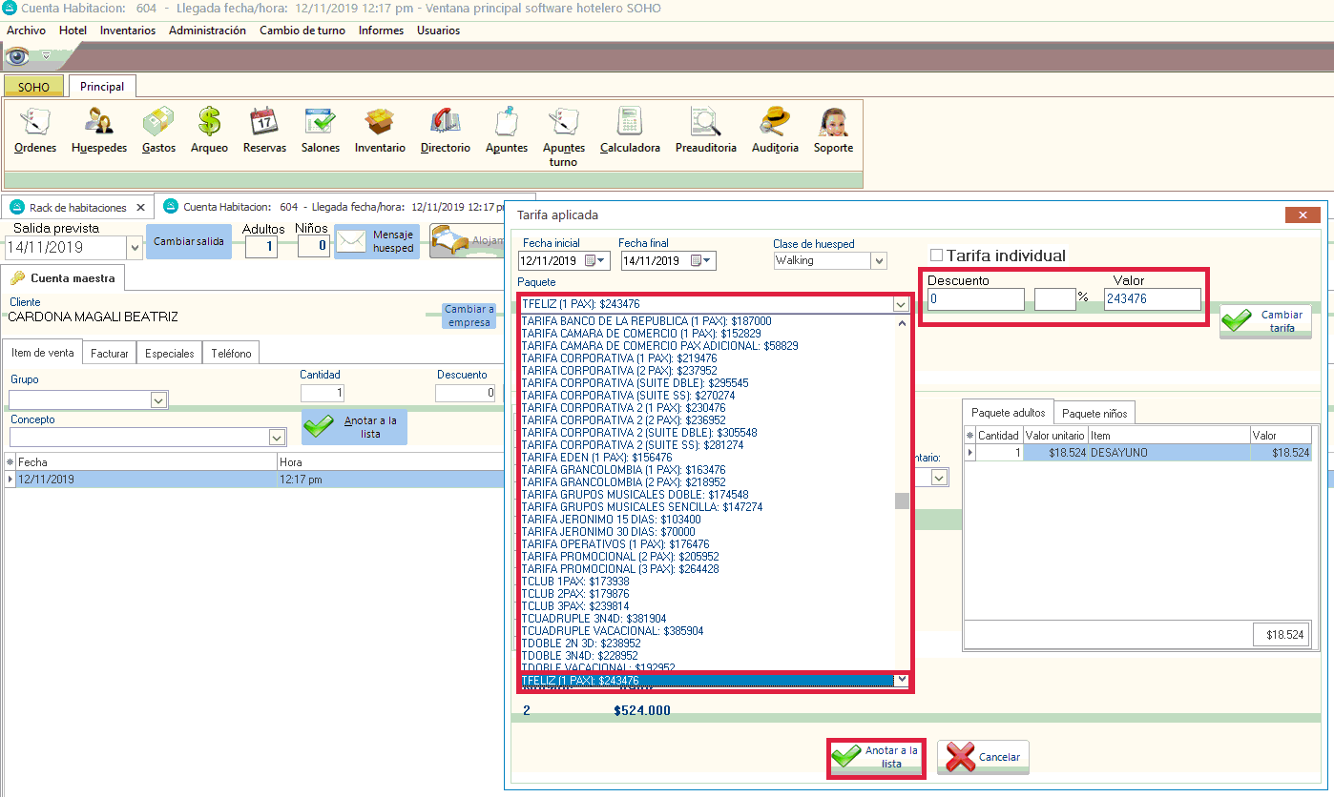Switch to the Paquete niños tab
This screenshot has width=1334, height=797.
[1094, 413]
